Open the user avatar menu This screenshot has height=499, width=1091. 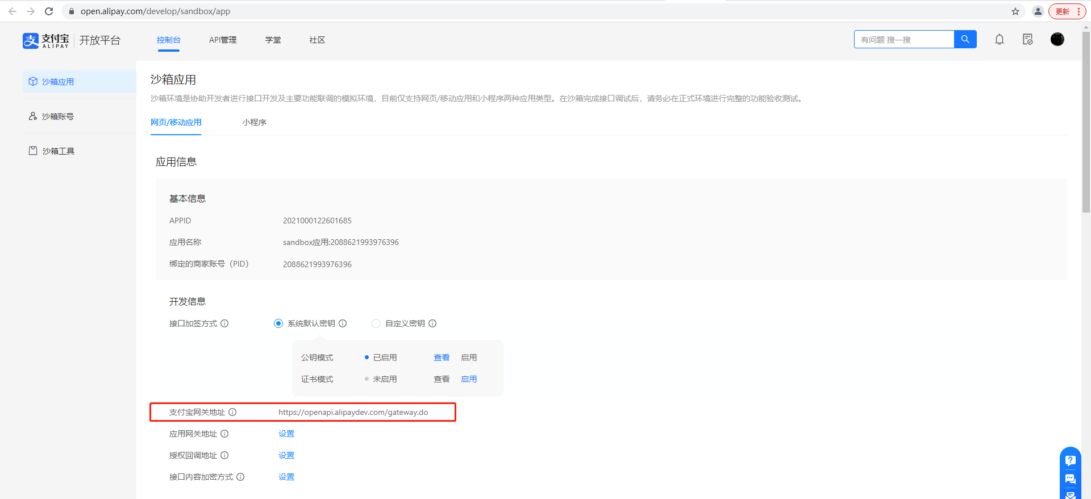1057,39
